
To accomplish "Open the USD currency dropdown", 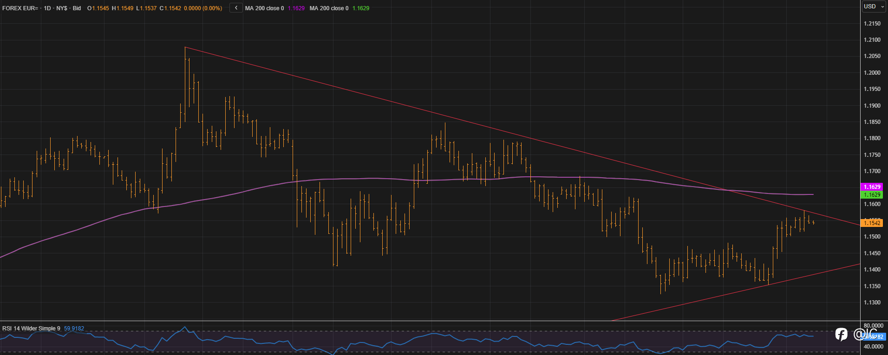I will coord(874,6).
